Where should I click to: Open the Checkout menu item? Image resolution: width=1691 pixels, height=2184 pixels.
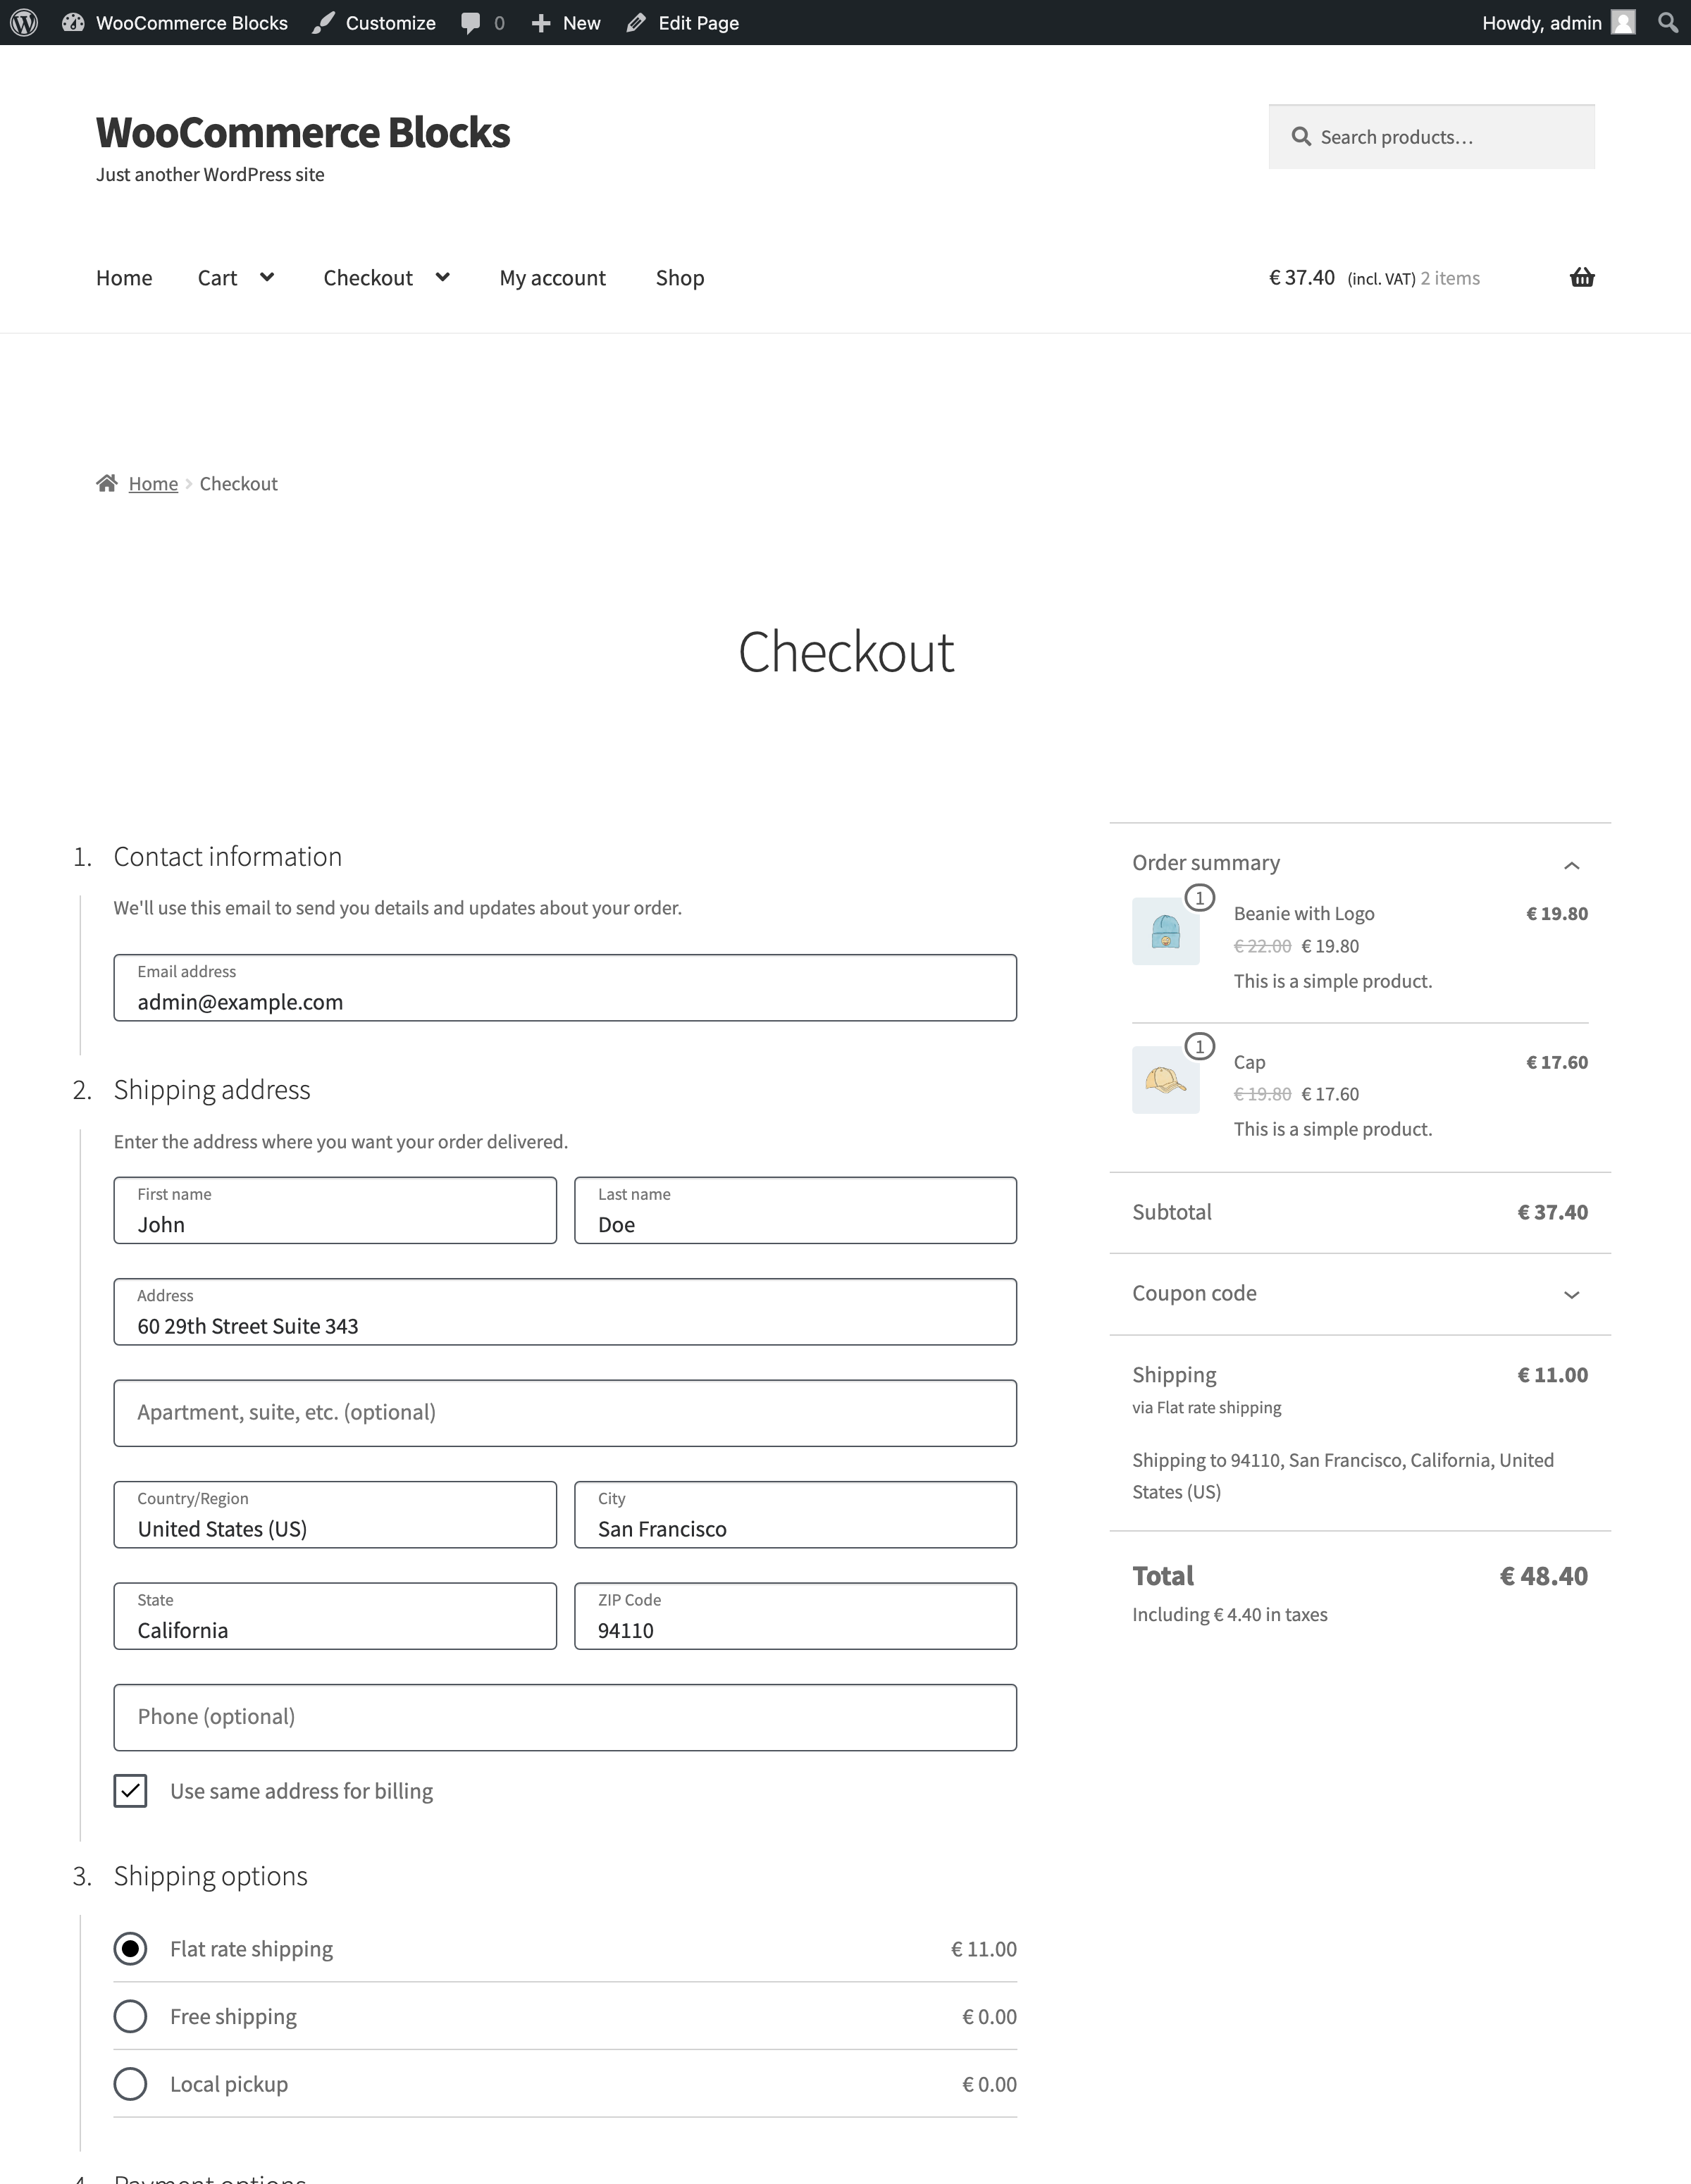click(x=368, y=277)
